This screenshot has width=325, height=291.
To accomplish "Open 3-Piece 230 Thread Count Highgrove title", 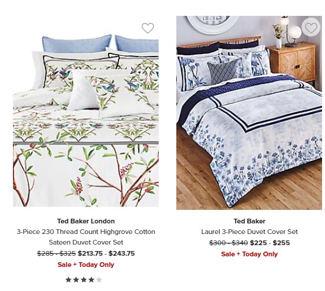I will coord(86,232).
